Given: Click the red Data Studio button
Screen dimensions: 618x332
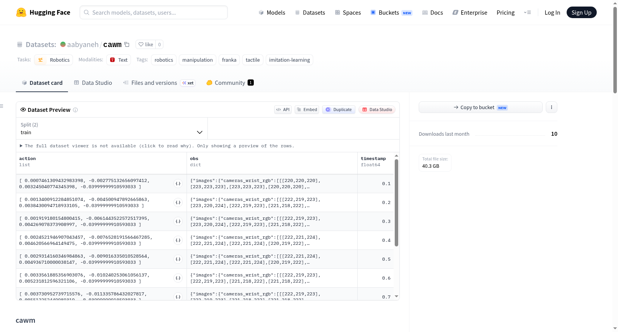Looking at the screenshot, I should click(377, 110).
